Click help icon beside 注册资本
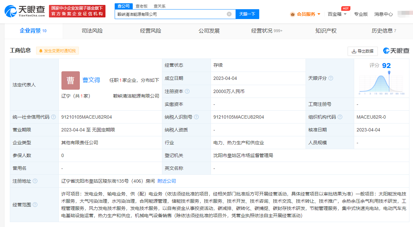This screenshot has height=227, width=413. pos(187,91)
